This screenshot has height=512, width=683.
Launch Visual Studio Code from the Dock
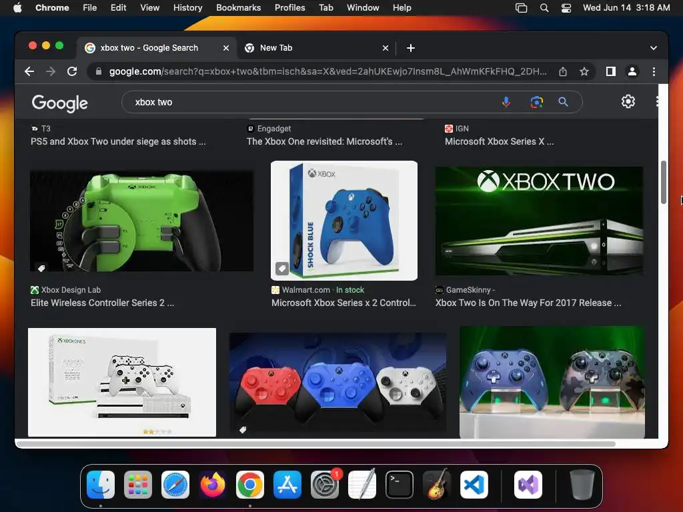pos(474,485)
